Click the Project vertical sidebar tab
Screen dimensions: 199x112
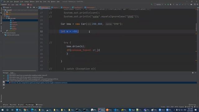coord(1,10)
